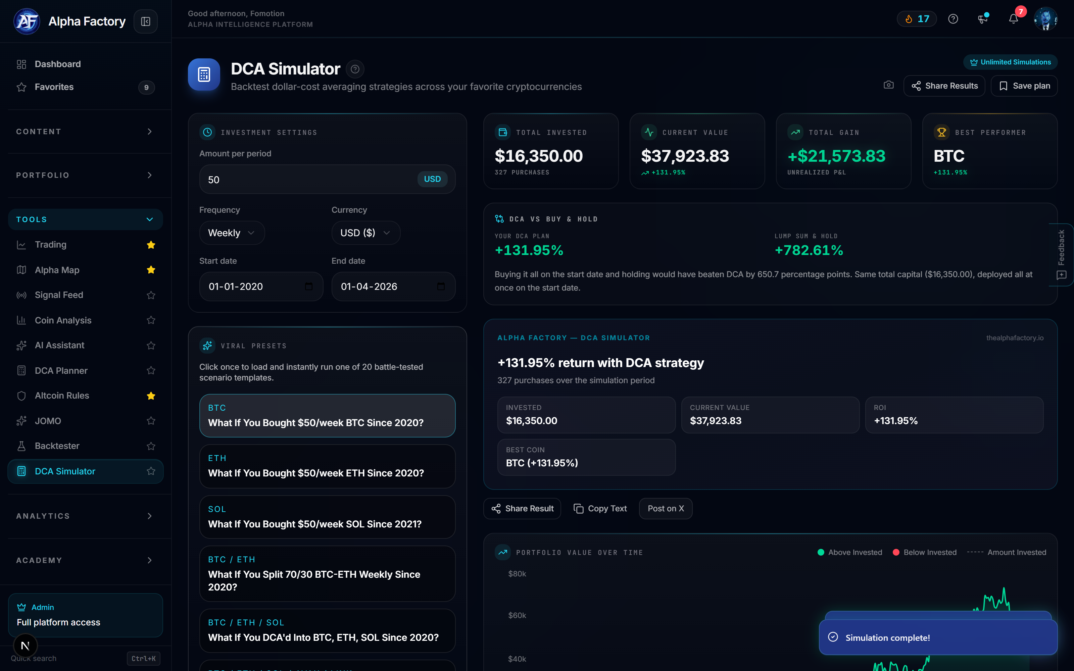Click the round N badge icon
Screen dimensions: 1074x671
pos(25,646)
